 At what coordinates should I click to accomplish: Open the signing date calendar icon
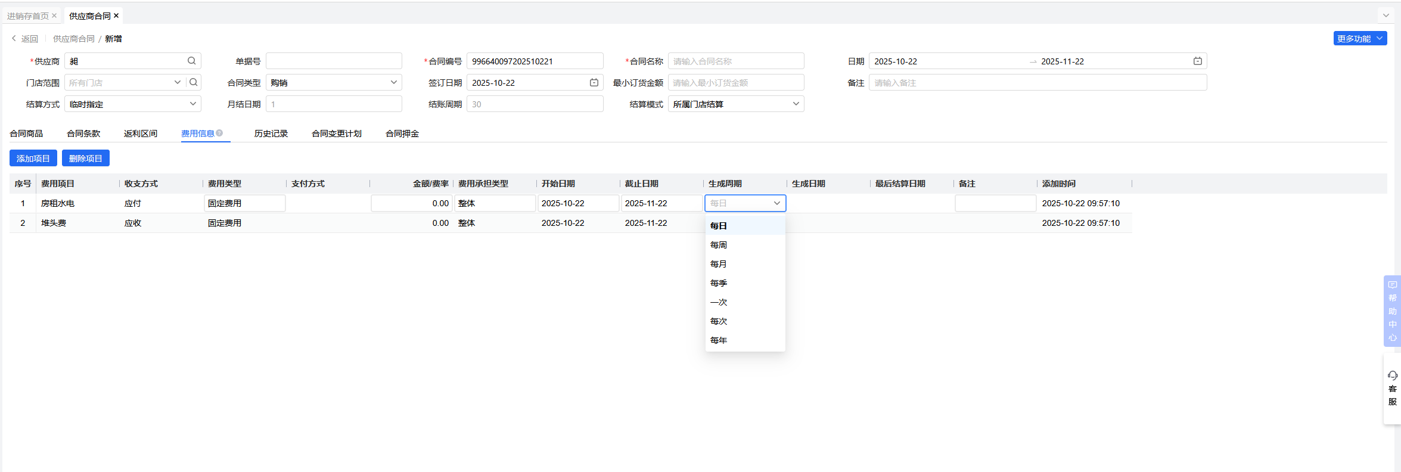coord(594,82)
